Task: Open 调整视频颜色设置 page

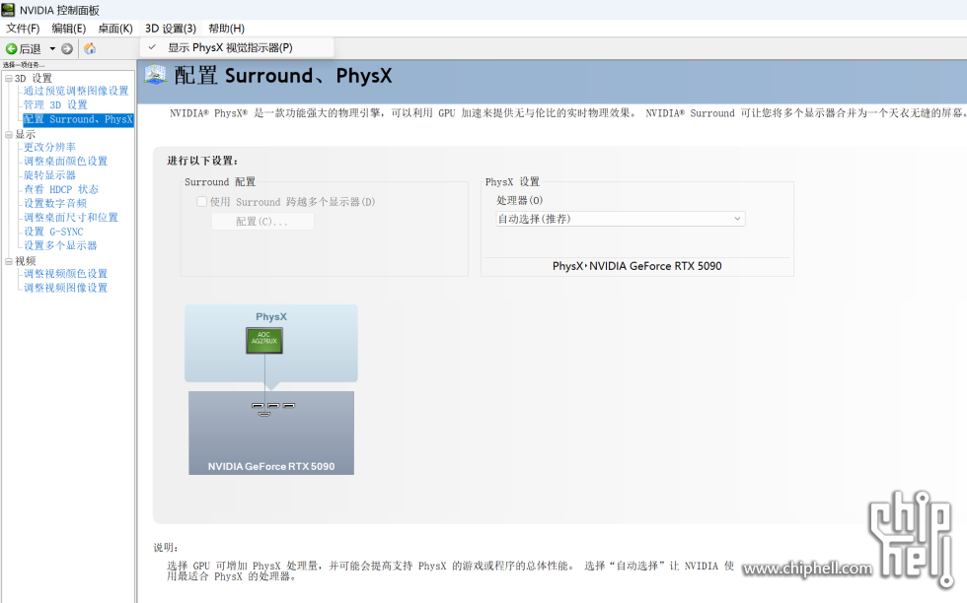Action: point(66,274)
